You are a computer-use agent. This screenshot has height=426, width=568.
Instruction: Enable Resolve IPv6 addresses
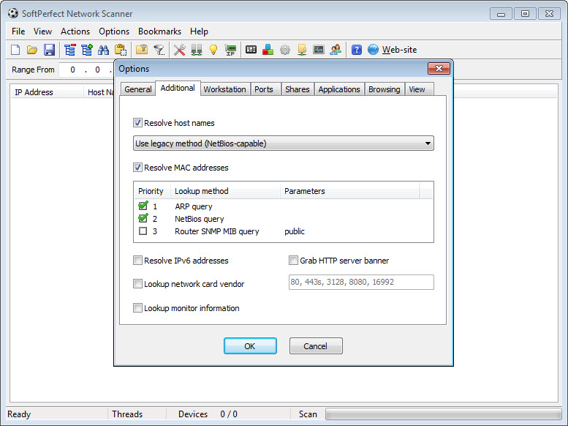coord(137,260)
